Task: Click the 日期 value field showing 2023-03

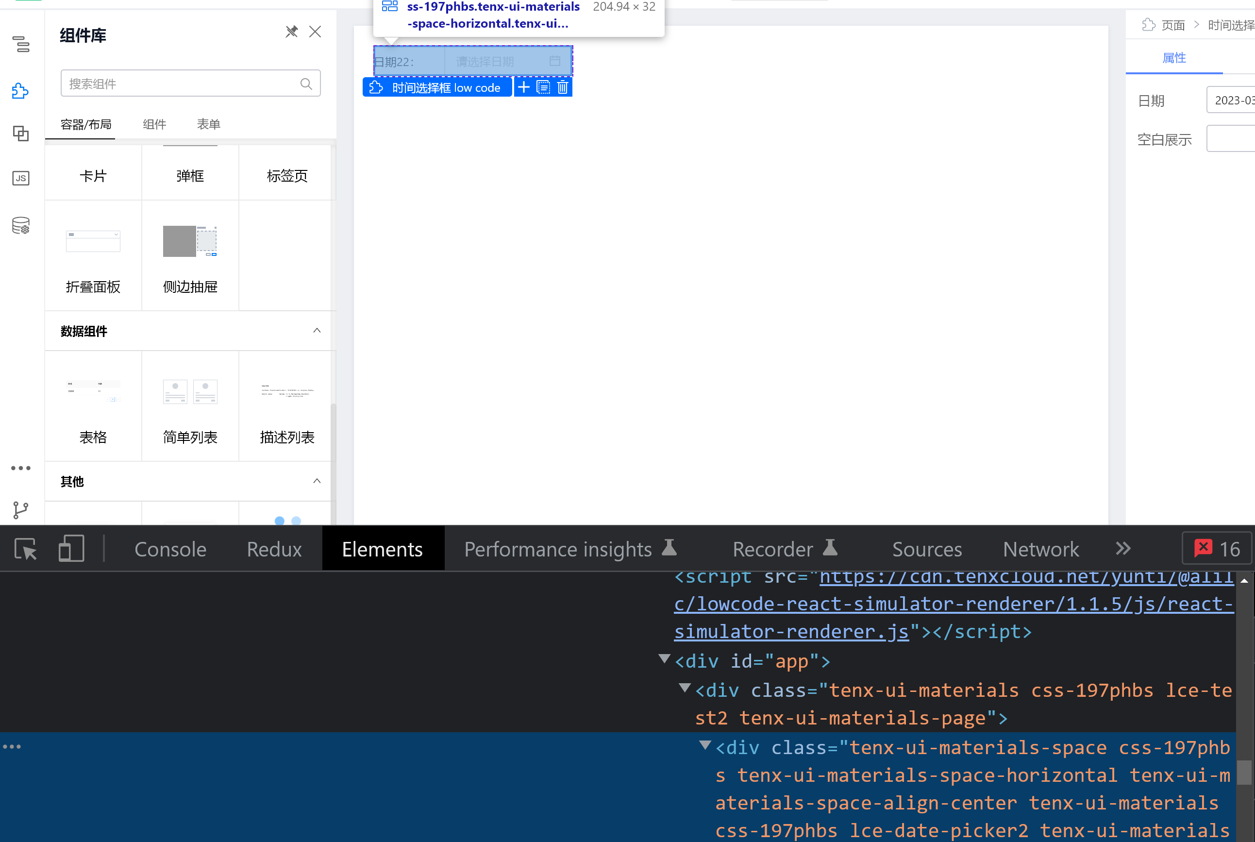Action: coord(1231,100)
